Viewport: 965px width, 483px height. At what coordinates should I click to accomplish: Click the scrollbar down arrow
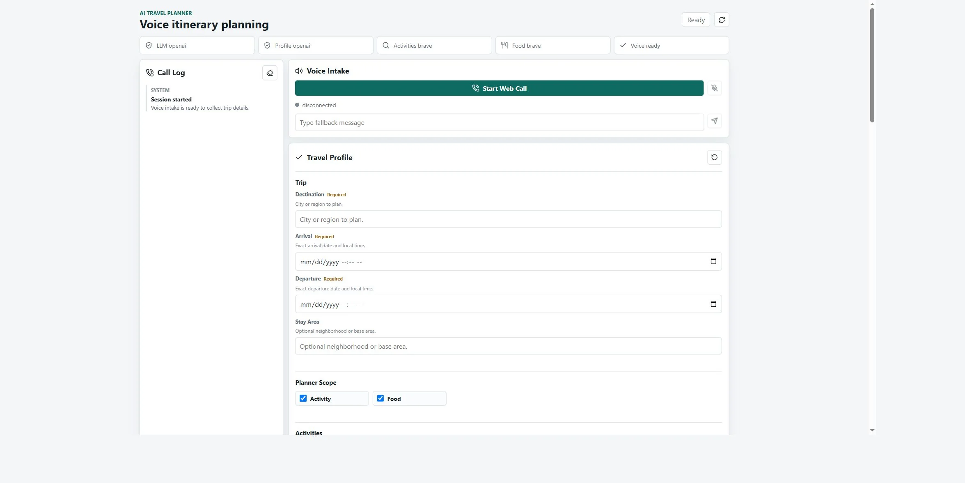[872, 430]
